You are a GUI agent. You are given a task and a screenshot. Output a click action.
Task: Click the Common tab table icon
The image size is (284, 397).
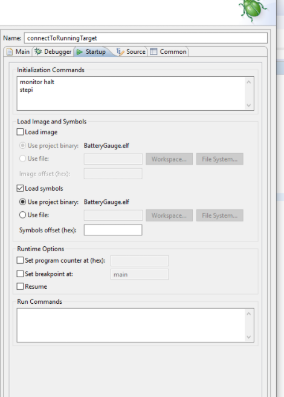[x=153, y=51]
